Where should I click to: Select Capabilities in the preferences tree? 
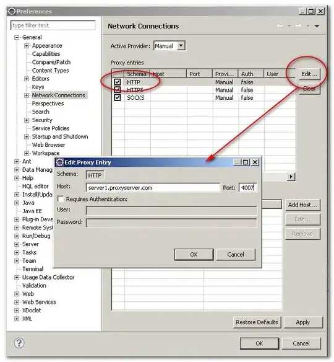tap(46, 54)
